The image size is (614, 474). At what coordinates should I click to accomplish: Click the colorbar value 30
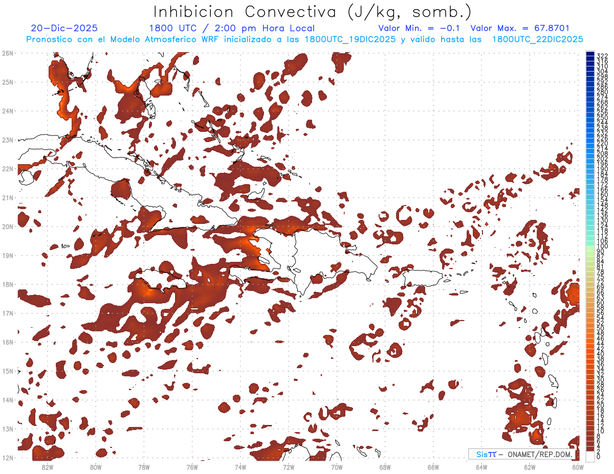(600, 379)
